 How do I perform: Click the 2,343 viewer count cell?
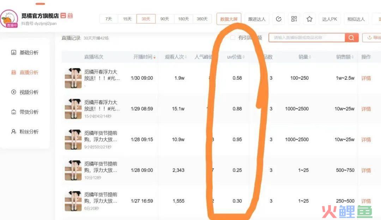(x=179, y=170)
